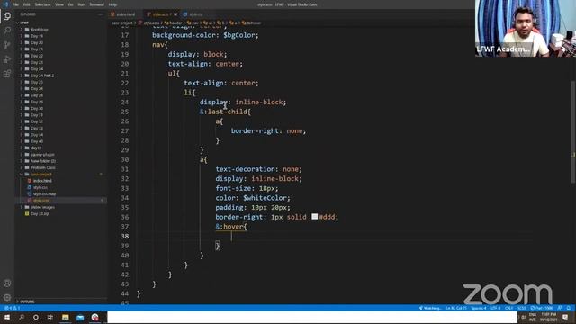Select Day 33.zip file in explorer
The width and height of the screenshot is (576, 324).
point(40,214)
